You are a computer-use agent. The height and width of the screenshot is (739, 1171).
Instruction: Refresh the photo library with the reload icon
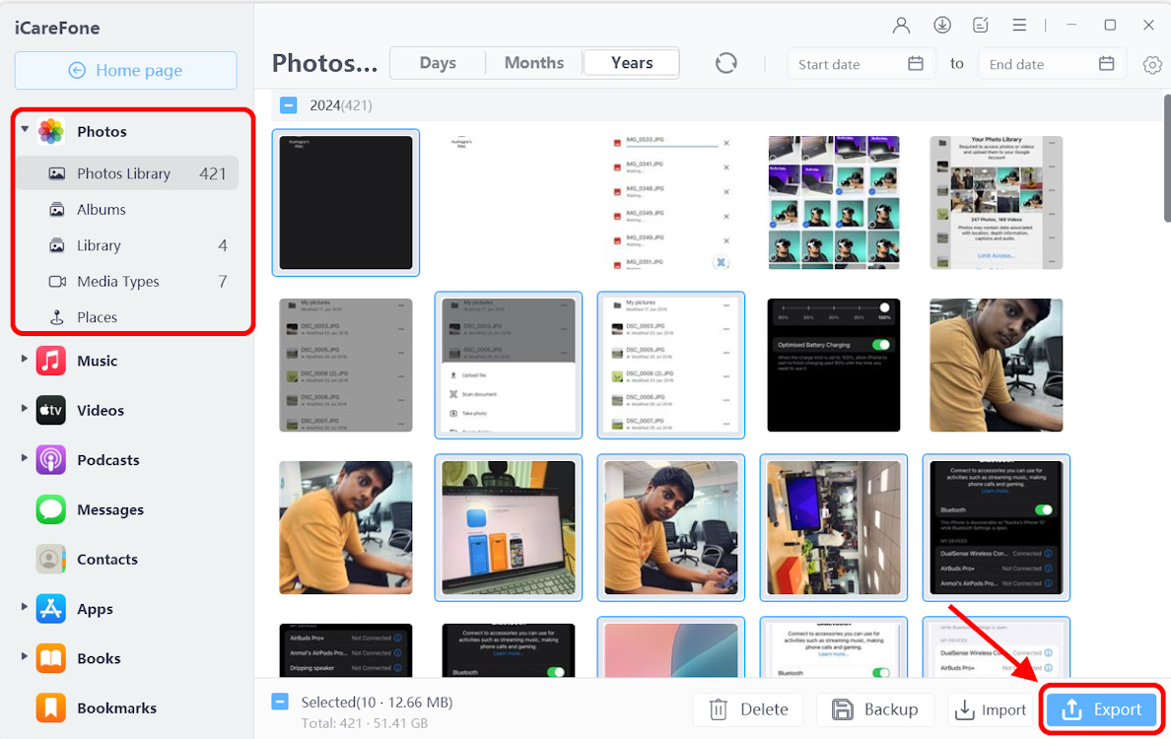pyautogui.click(x=726, y=62)
